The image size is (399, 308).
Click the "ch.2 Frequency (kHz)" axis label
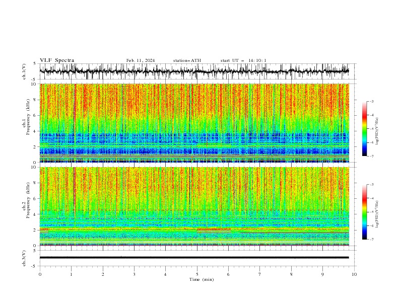[26, 200]
